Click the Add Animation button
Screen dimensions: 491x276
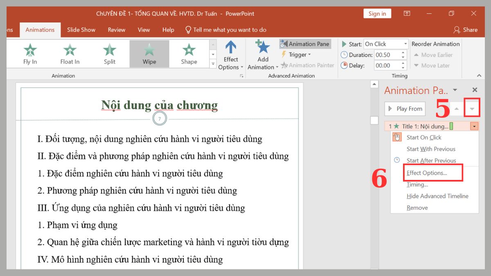(x=262, y=55)
